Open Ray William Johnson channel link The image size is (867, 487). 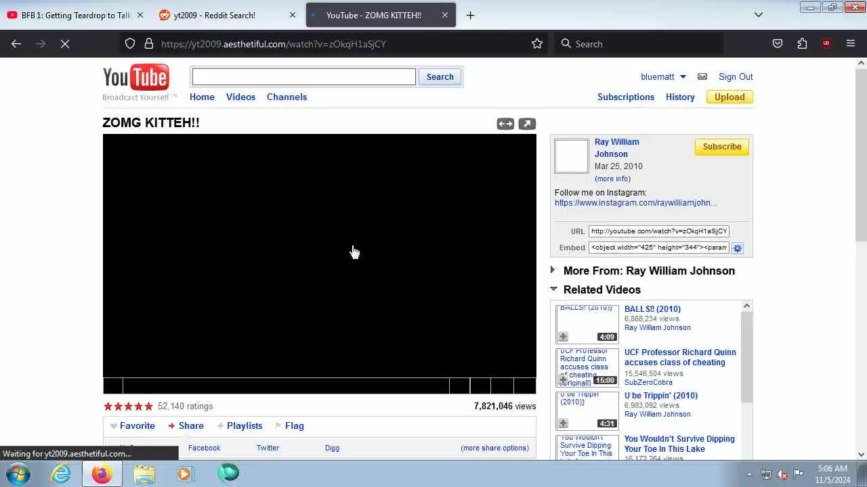616,148
